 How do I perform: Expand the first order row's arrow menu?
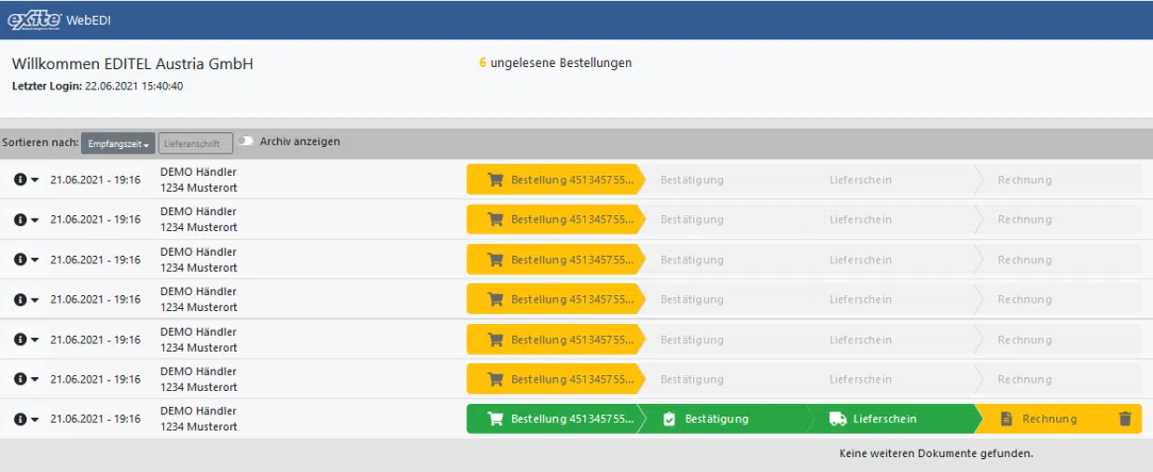pyautogui.click(x=35, y=180)
